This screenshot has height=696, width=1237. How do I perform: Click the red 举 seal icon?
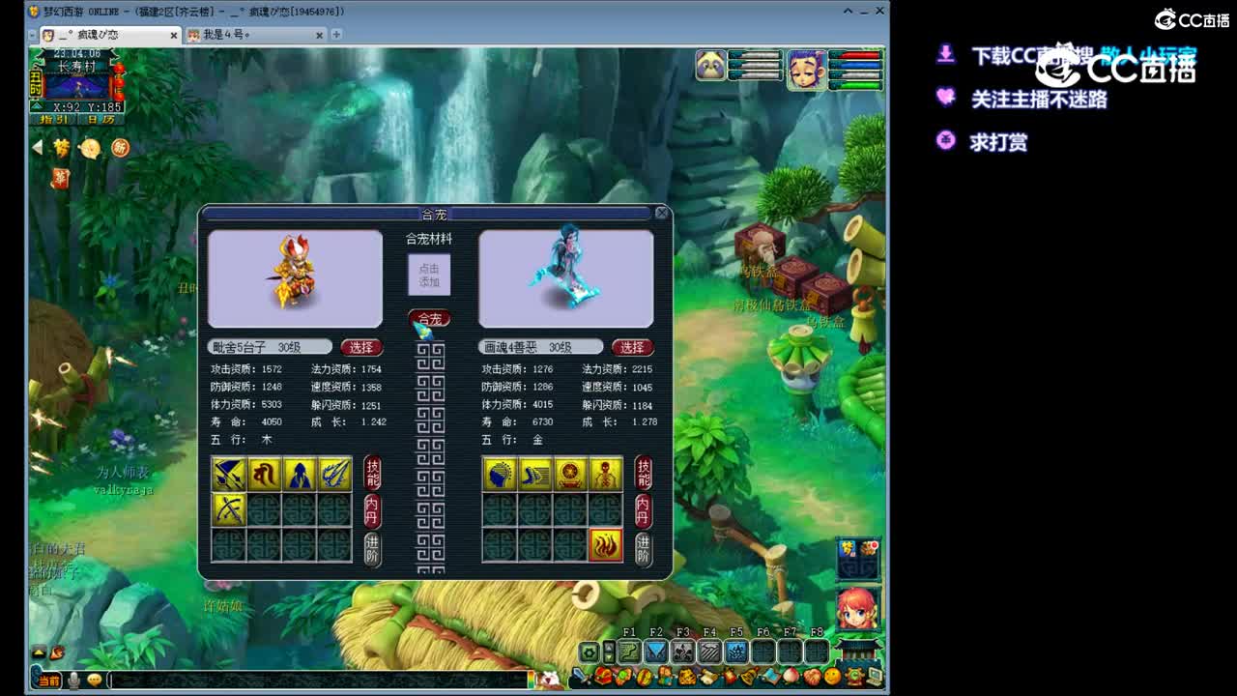[x=60, y=178]
